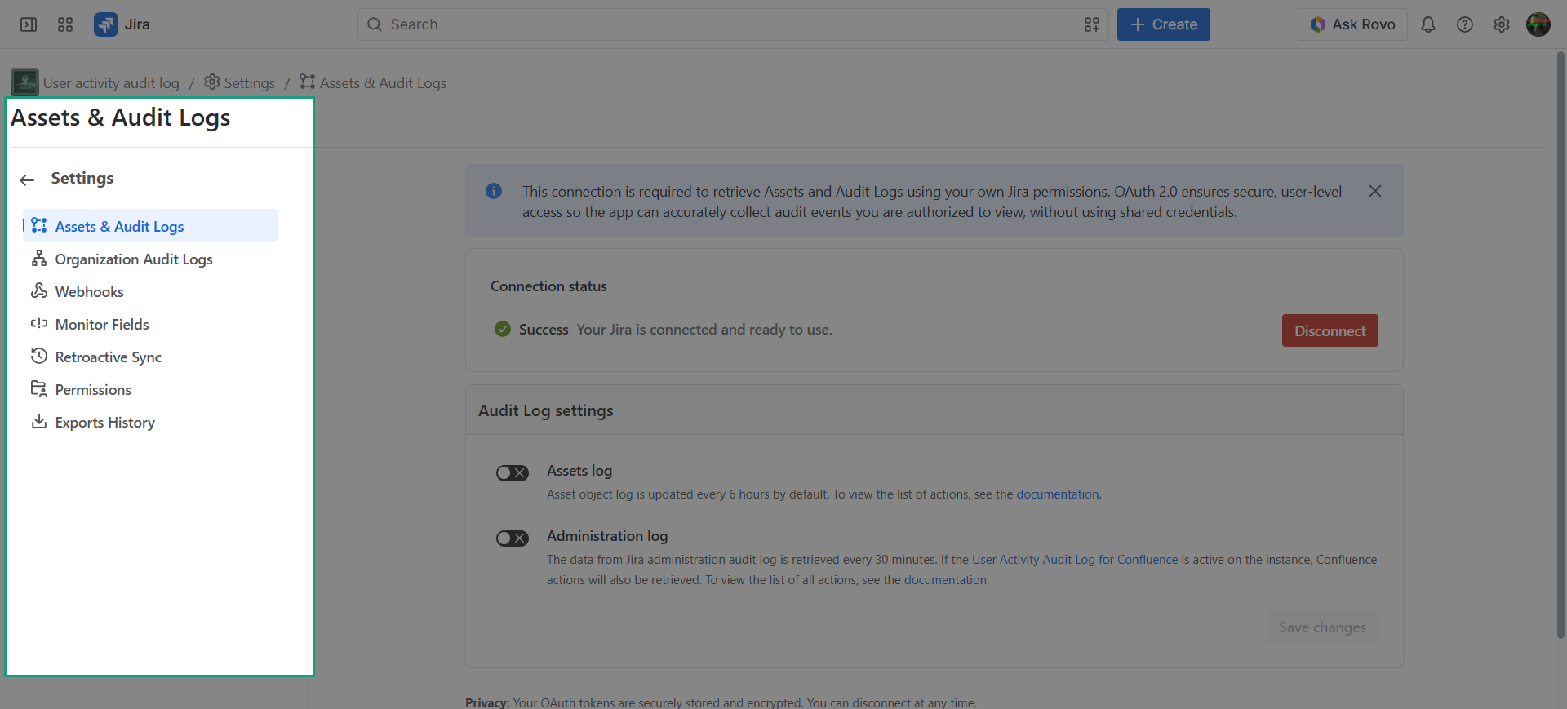The height and width of the screenshot is (709, 1567).
Task: Open the app switcher grid icon
Action: tap(65, 24)
